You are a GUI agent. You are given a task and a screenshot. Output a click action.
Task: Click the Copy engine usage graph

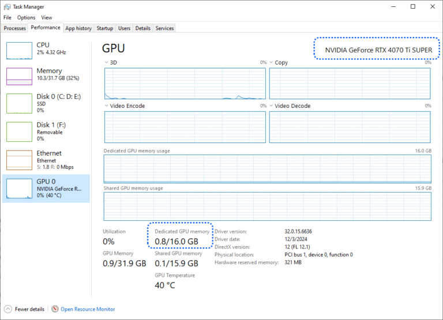350,84
